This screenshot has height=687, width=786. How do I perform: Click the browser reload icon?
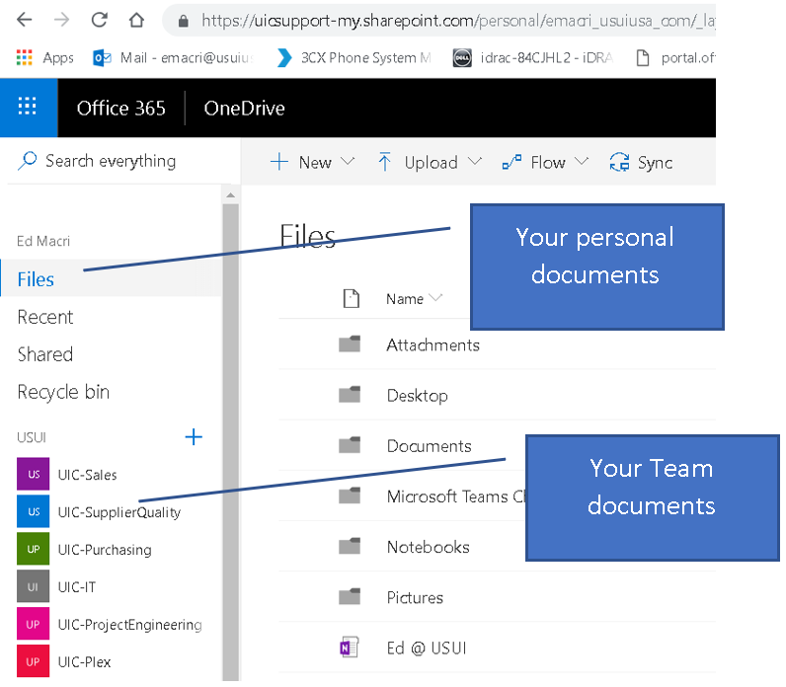(x=99, y=20)
